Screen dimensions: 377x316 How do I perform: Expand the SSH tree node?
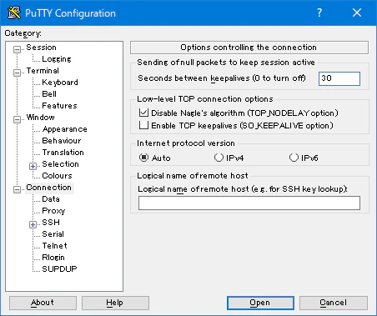[33, 224]
